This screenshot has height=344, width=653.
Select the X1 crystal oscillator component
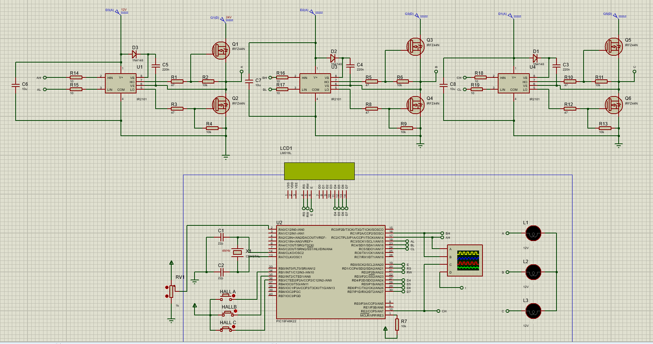click(x=238, y=252)
